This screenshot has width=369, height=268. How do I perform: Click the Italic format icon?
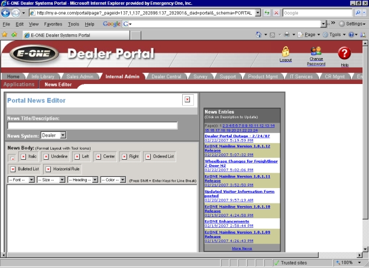23,157
